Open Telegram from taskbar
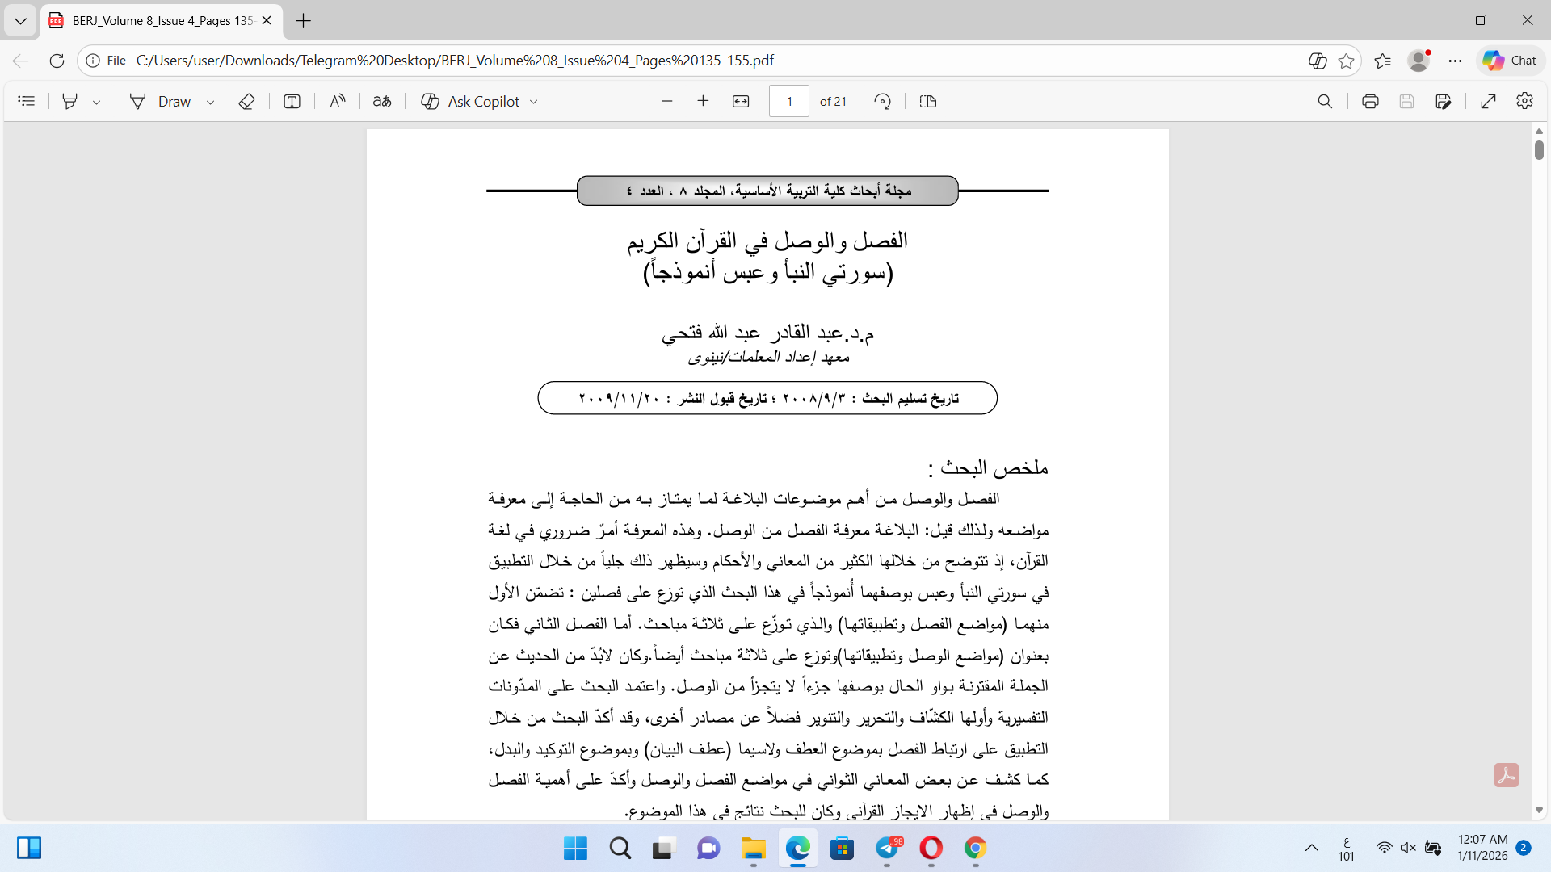 coord(887,849)
